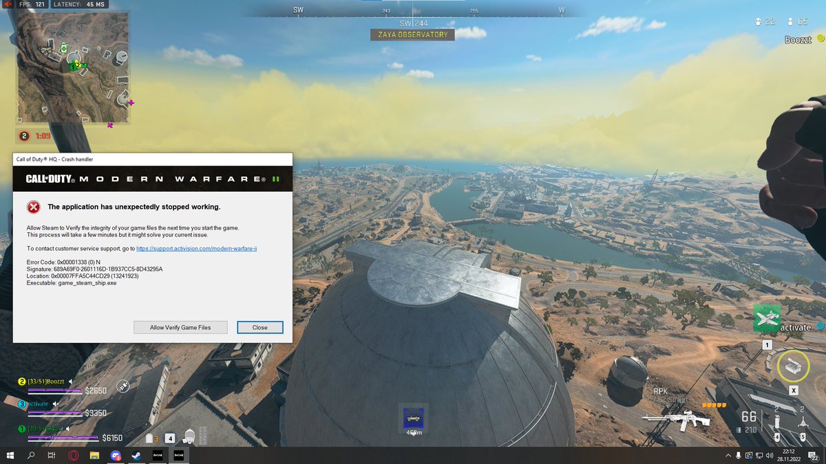Click the gas mask icon
826x464 pixels.
click(190, 436)
